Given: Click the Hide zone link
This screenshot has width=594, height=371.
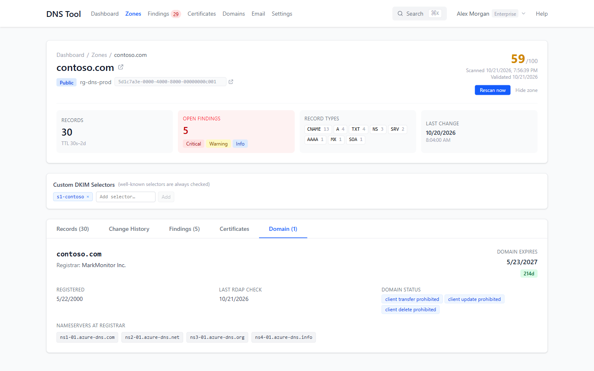Looking at the screenshot, I should (x=526, y=90).
